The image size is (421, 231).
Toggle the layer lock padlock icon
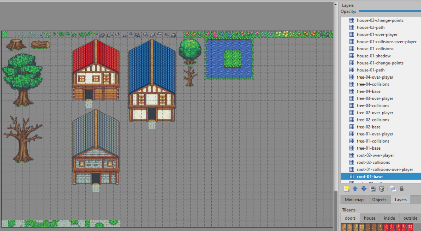pos(402,189)
